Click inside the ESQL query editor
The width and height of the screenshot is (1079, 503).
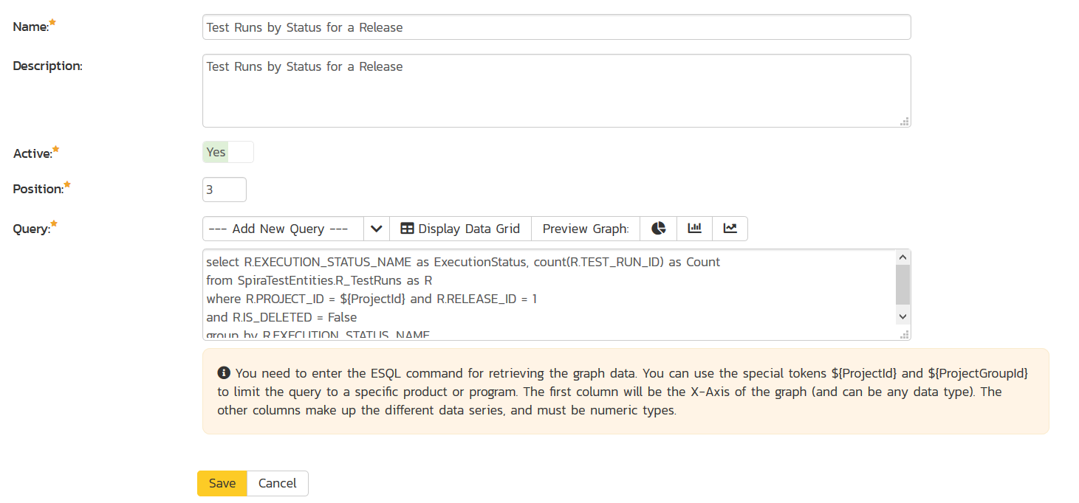[x=517, y=295]
